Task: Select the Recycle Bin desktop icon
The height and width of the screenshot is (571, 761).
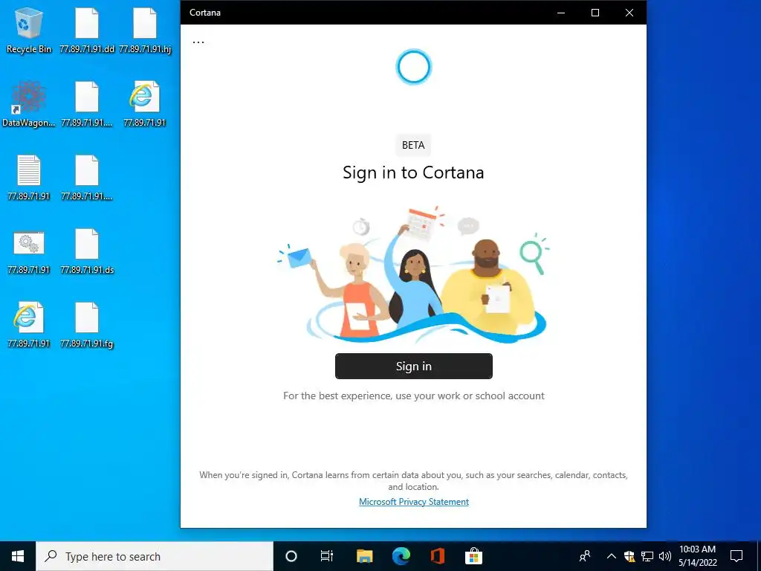Action: click(29, 30)
